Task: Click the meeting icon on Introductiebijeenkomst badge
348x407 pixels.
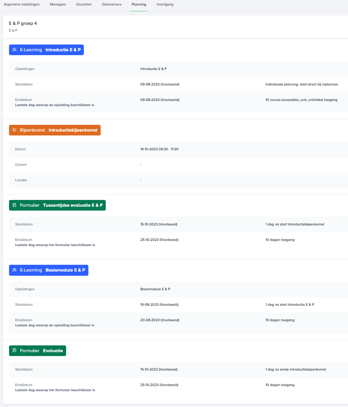Action: (15, 130)
